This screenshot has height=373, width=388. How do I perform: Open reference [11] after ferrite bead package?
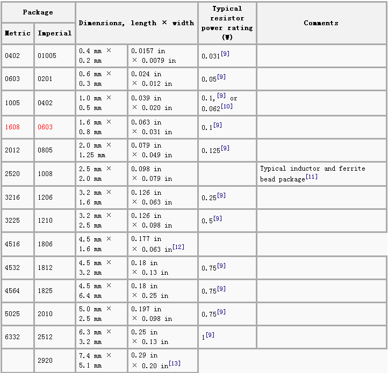[312, 177]
